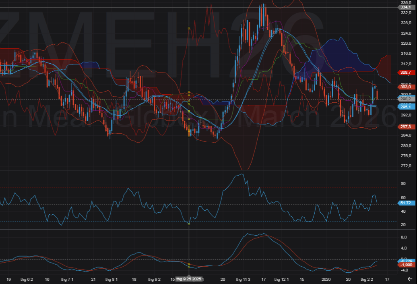Click the topmost yellow marker on crosshair line
This screenshot has height=284, width=417.
click(x=189, y=28)
